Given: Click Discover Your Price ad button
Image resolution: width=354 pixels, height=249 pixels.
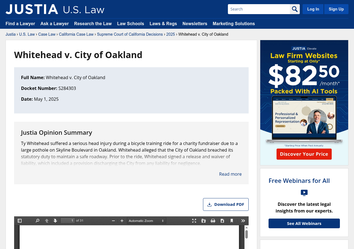Looking at the screenshot, I should (304, 154).
